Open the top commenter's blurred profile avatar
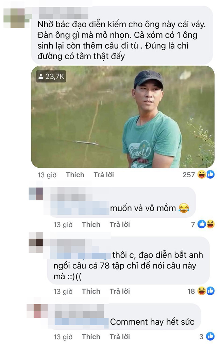Screen dimensions: 221x344 (x=17, y=18)
